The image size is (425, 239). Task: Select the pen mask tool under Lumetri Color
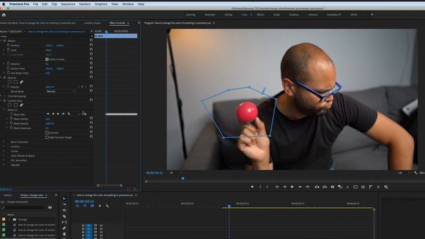pos(21,105)
